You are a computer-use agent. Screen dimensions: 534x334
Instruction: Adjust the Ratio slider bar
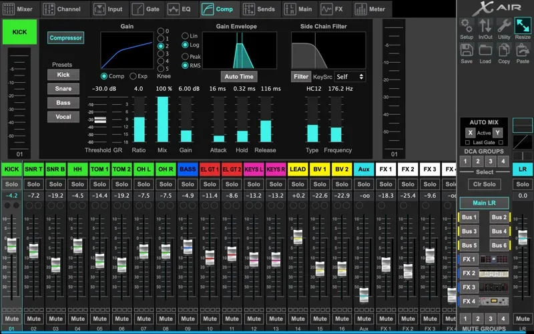[x=139, y=120]
